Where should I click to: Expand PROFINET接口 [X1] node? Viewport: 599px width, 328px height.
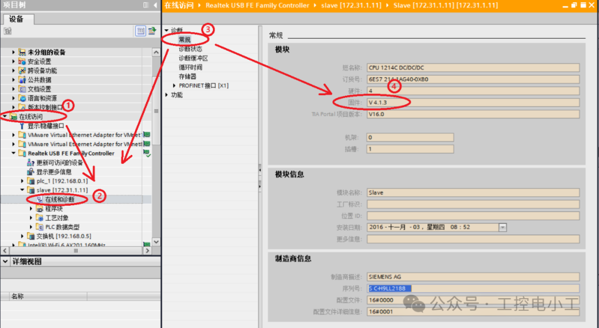(174, 85)
